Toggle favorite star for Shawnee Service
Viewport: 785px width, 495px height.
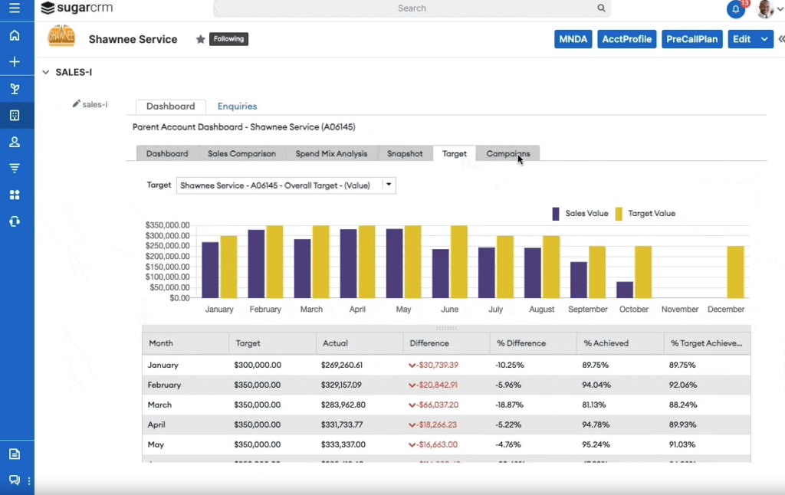(201, 39)
